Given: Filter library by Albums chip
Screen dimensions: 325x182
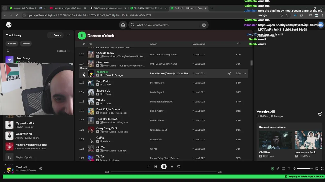Looking at the screenshot, I should pos(26,44).
